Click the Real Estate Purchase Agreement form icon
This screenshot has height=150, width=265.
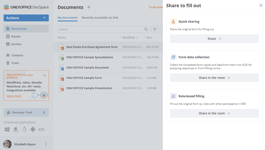(x=61, y=47)
